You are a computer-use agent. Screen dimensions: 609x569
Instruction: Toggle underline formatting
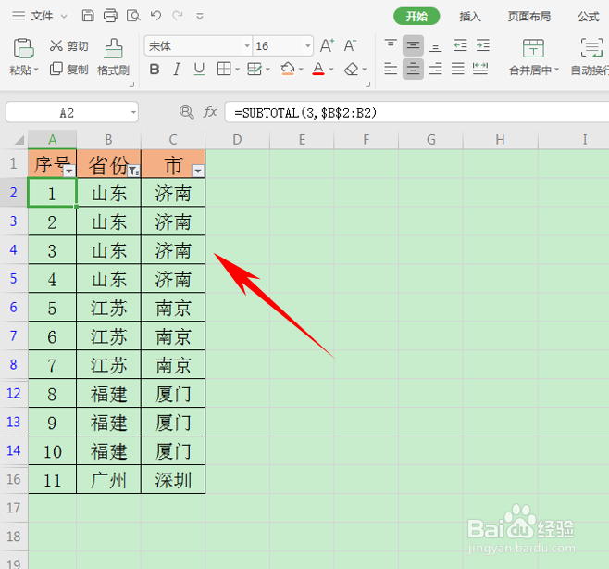199,70
